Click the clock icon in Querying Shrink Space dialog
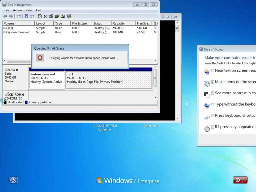 pyautogui.click(x=40, y=58)
